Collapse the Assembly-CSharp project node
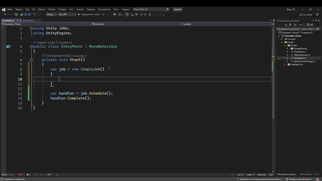The width and height of the screenshot is (322, 181). (279, 36)
